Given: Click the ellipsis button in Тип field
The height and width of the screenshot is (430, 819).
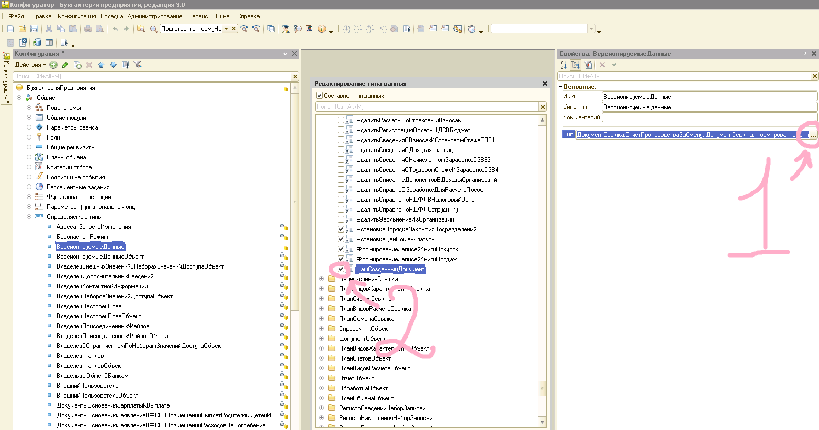Looking at the screenshot, I should coord(814,135).
